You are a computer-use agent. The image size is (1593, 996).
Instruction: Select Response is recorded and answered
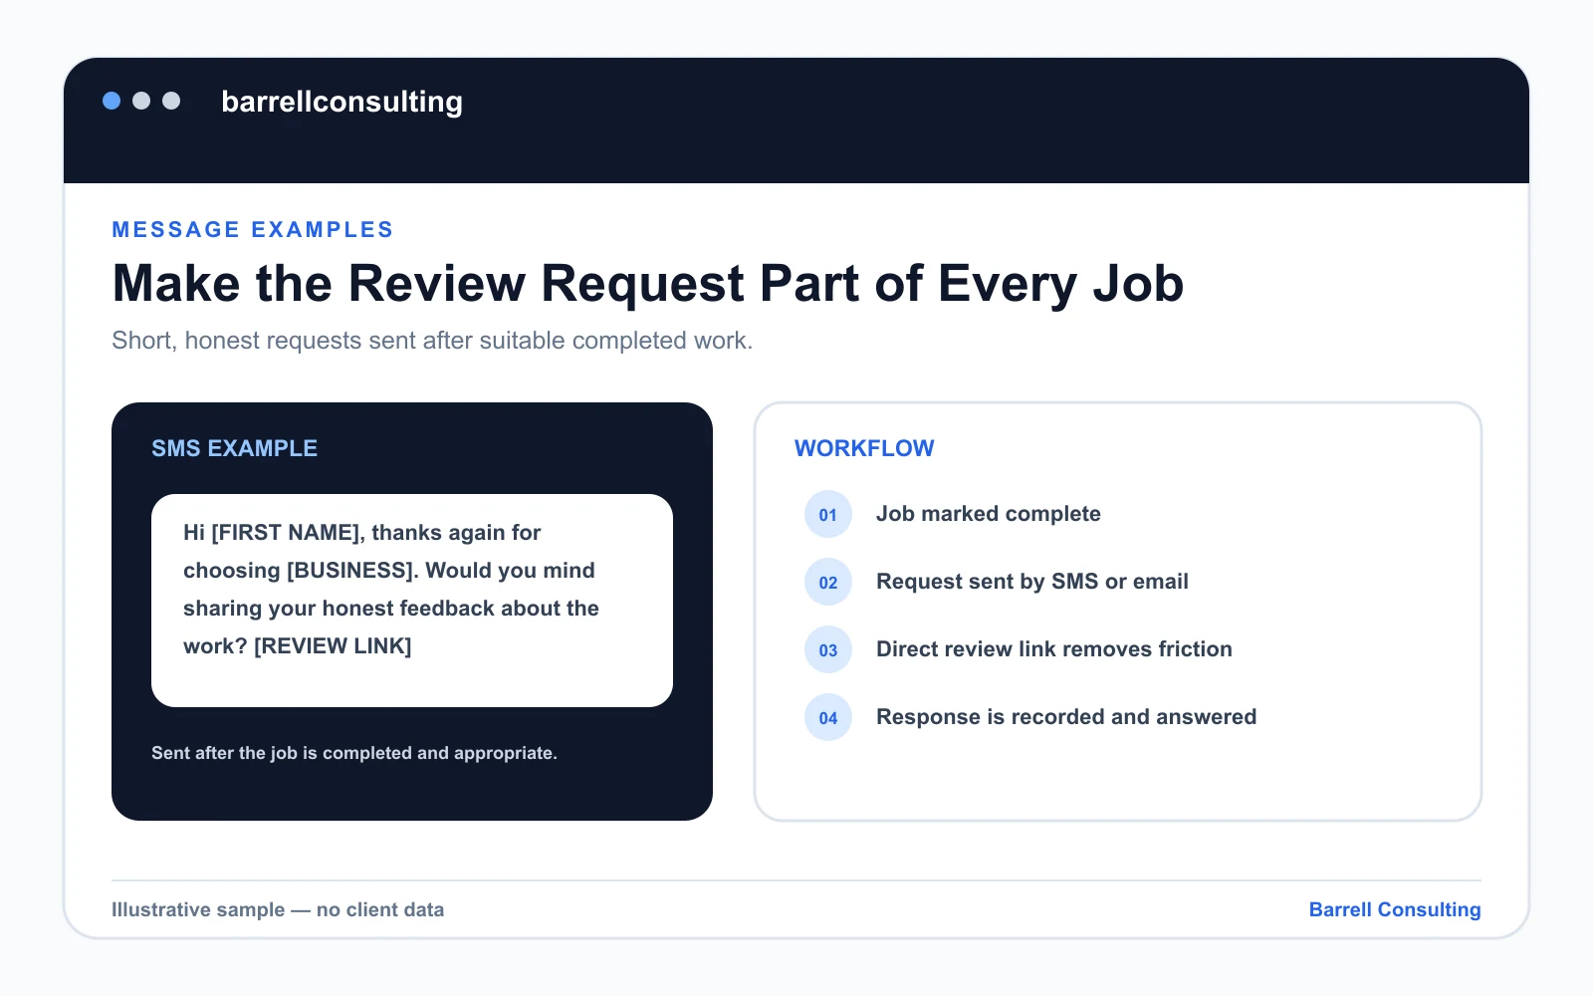pos(1066,717)
